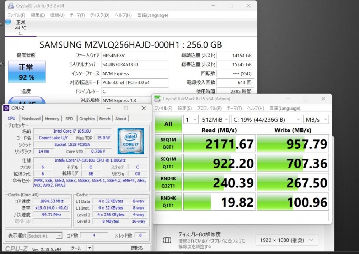Click the firmware field HPS4NFXV
Viewport: 359px width, 254px height.
click(x=135, y=56)
